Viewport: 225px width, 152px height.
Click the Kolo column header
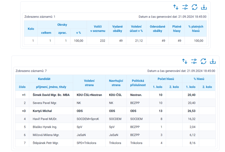(31, 29)
